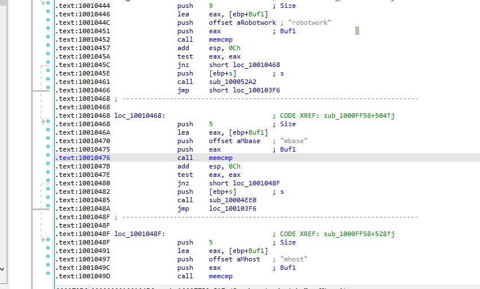Select the loc_10010468 label
This screenshot has height=289, width=480.
(138, 115)
